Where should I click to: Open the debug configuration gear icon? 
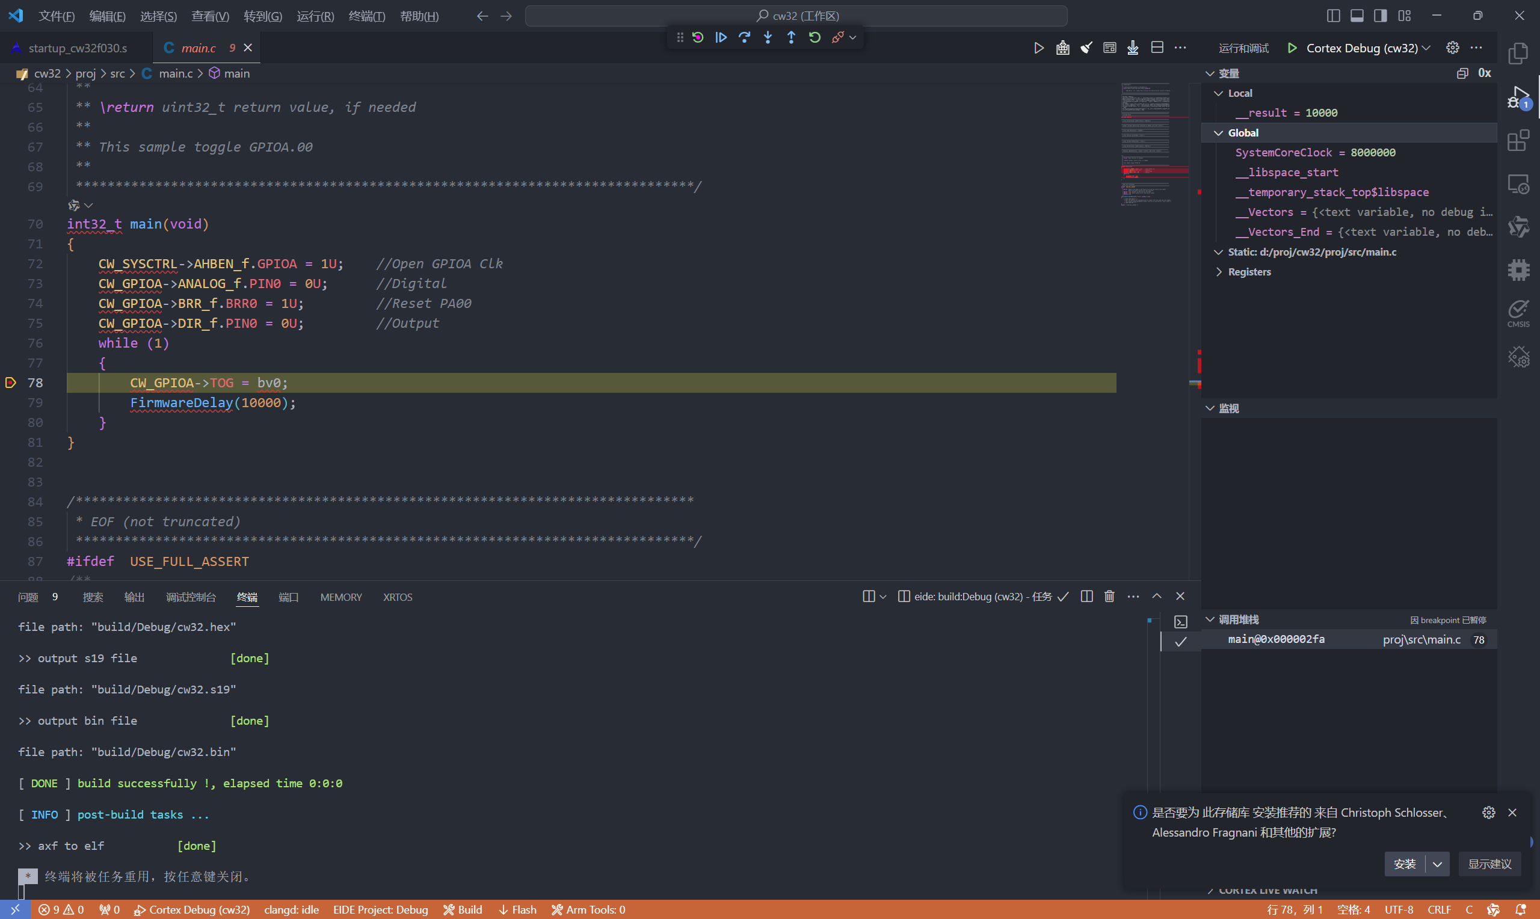pos(1453,48)
